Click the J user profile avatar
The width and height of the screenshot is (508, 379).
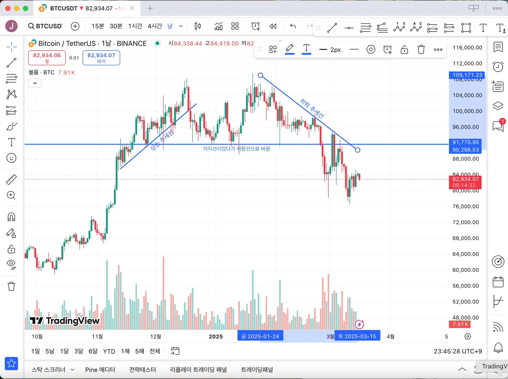tap(12, 26)
